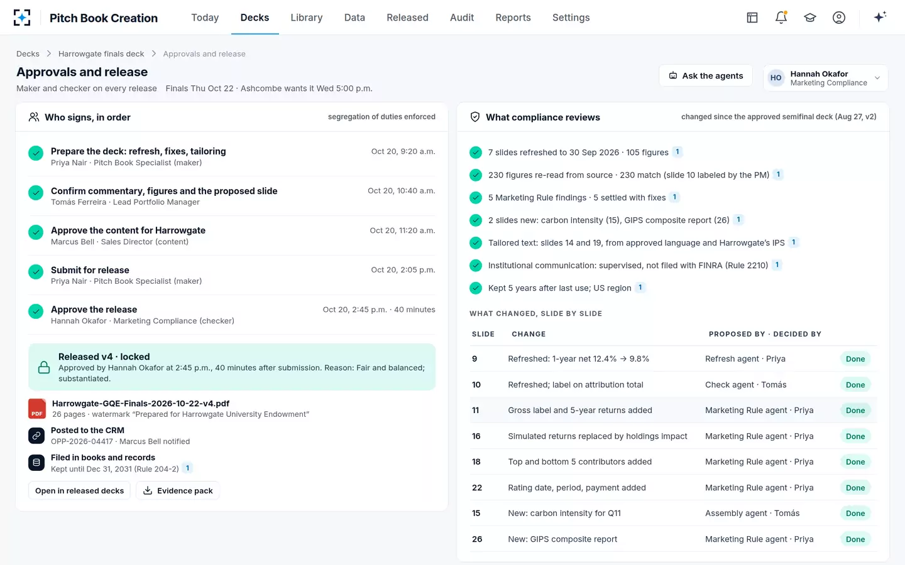Click the people icon by Who signs, in order

point(34,117)
